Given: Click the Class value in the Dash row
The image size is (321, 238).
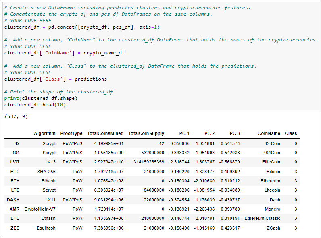Looking at the screenshot, I should point(296,200).
